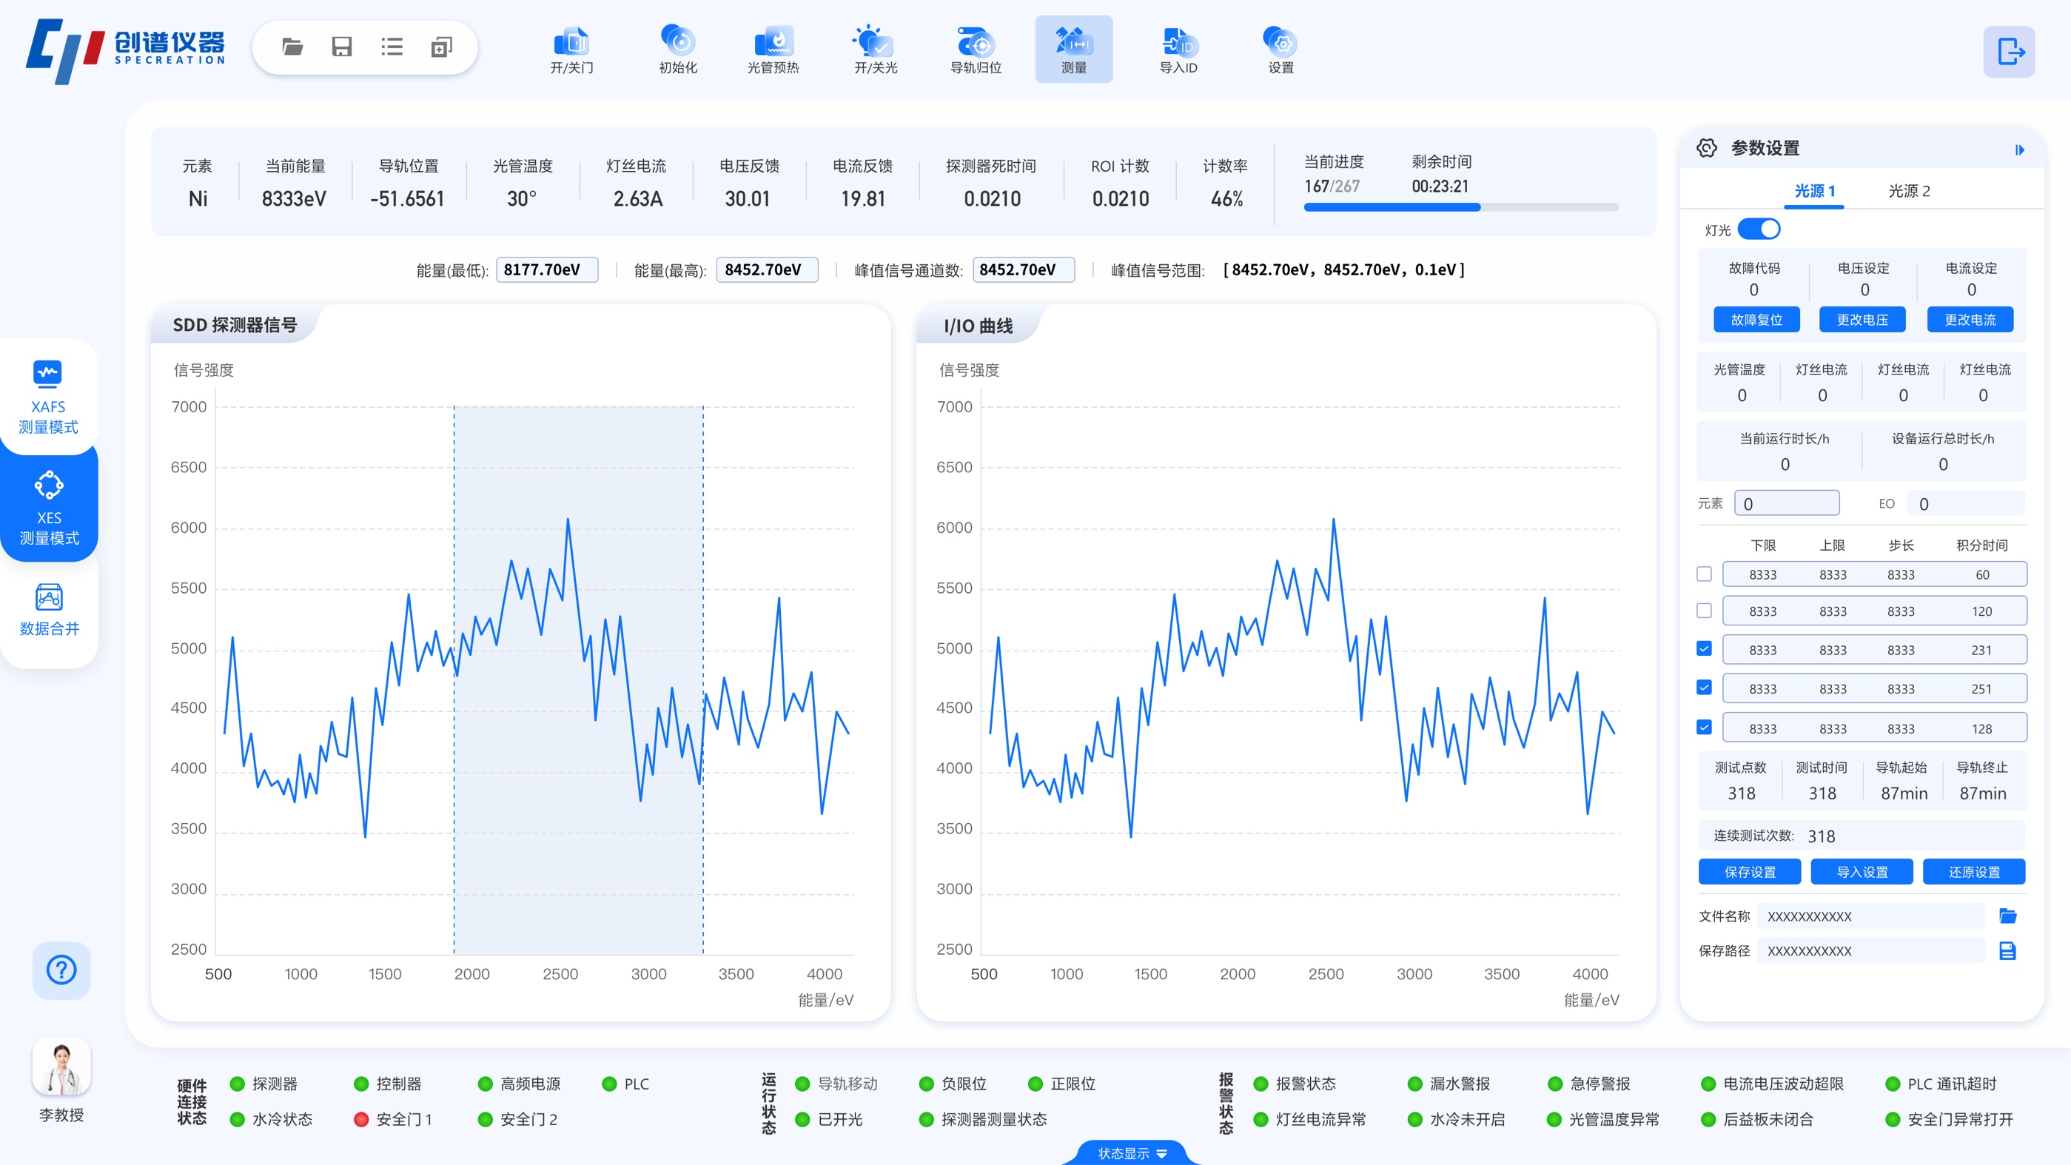Select XAFS 测量模式 in sidebar

(x=49, y=397)
